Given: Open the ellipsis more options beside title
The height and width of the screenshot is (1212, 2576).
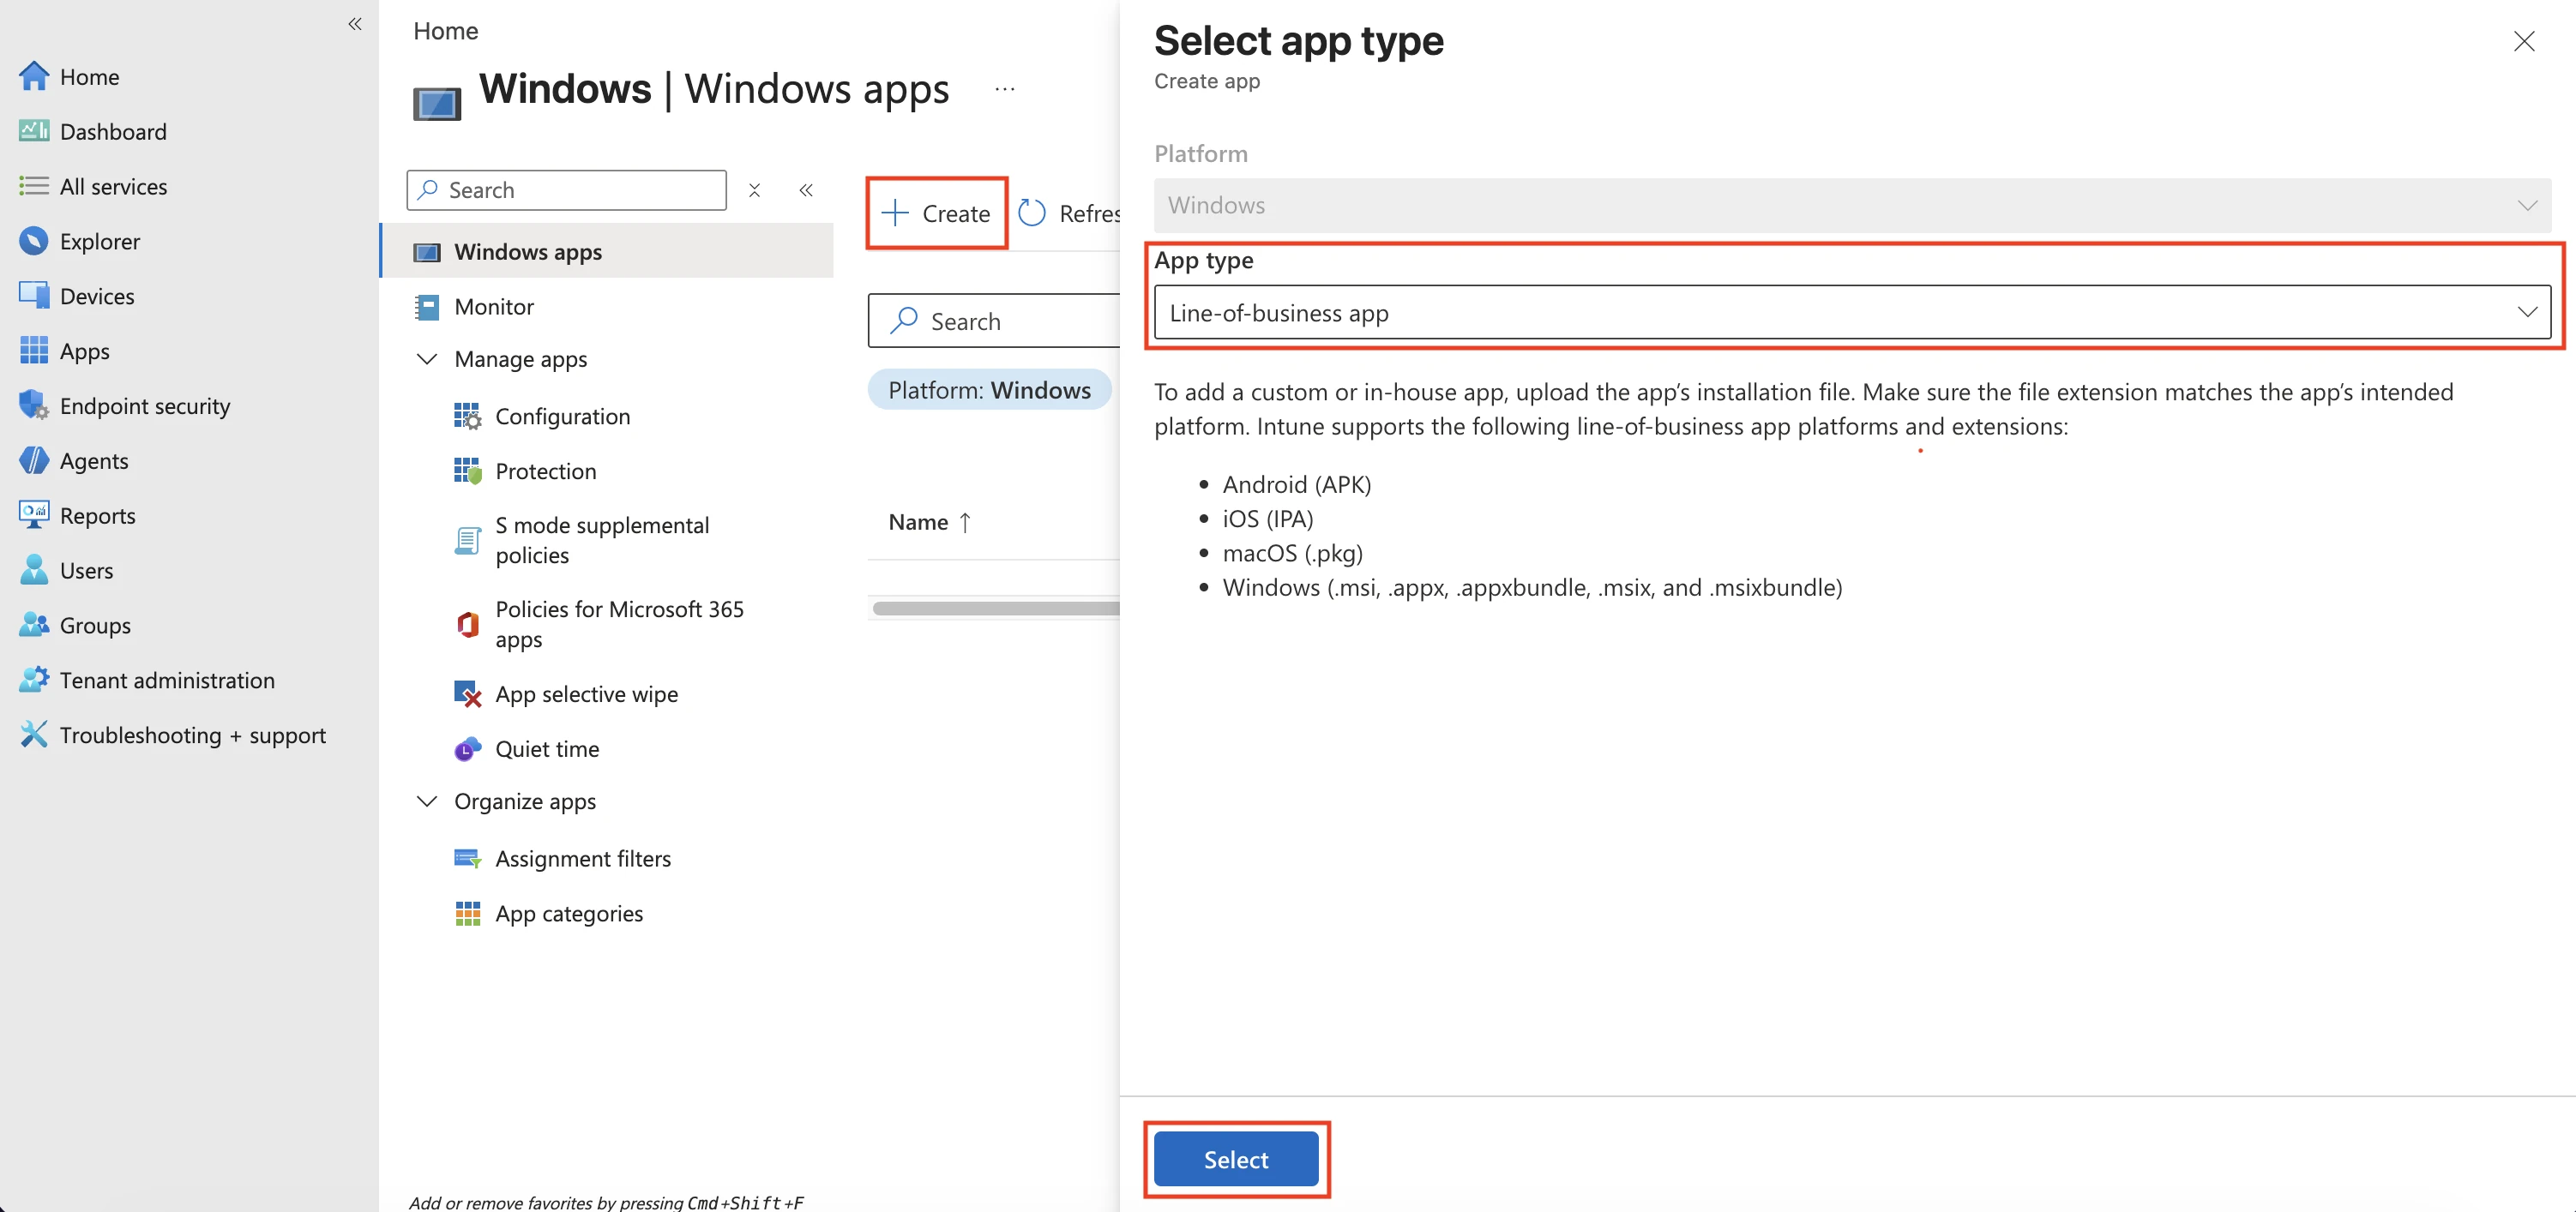Looking at the screenshot, I should click(x=1005, y=89).
